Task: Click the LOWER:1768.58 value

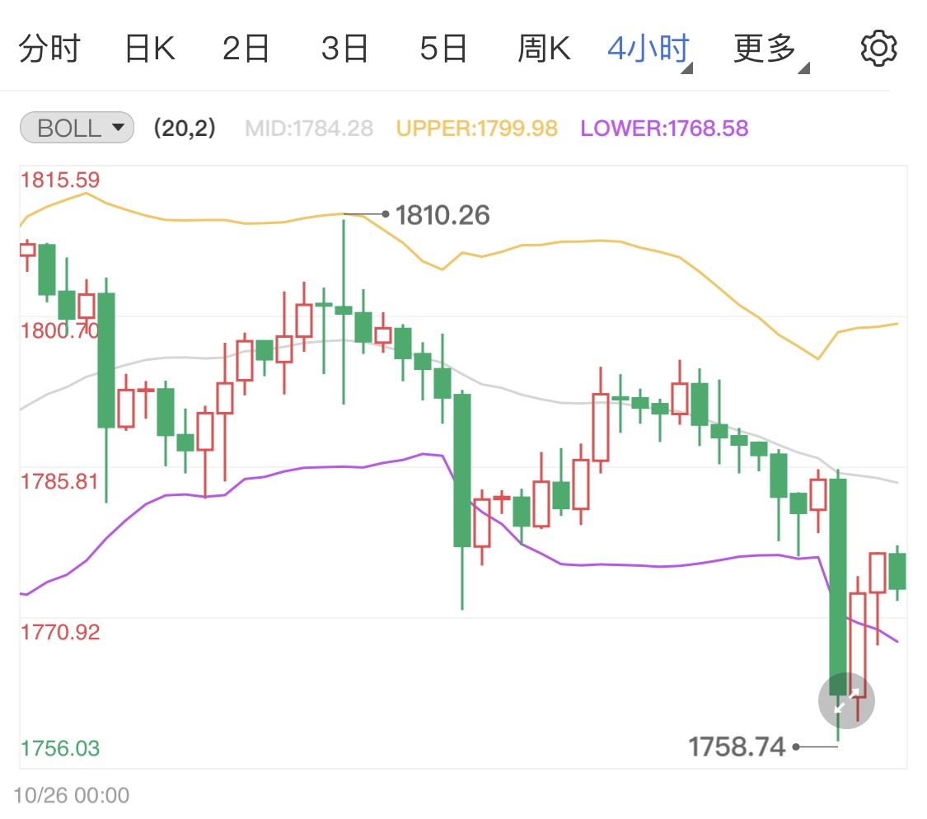Action: (x=664, y=128)
